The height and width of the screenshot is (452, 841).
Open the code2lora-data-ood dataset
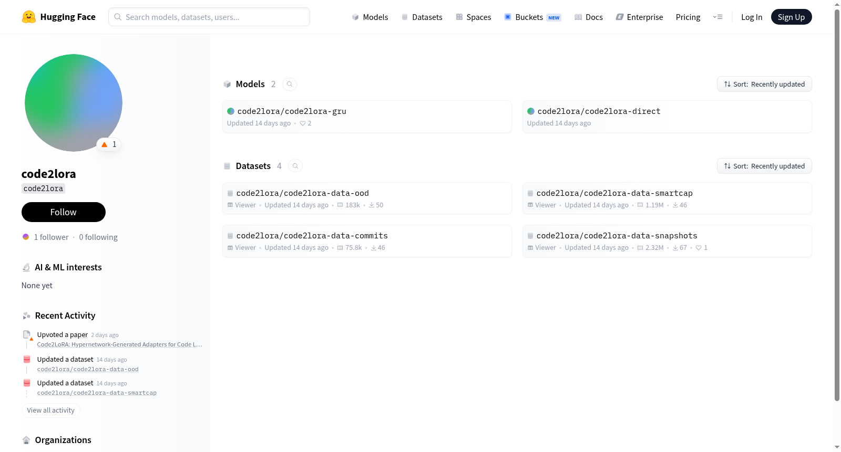click(x=367, y=198)
